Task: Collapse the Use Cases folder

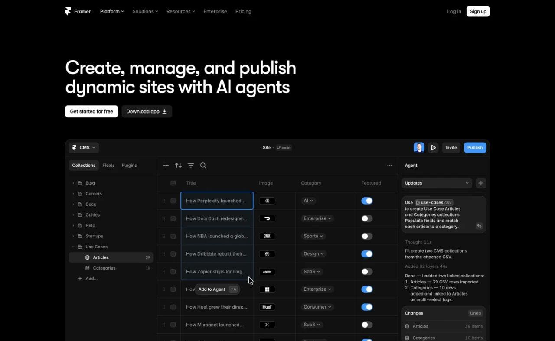Action: (x=73, y=247)
